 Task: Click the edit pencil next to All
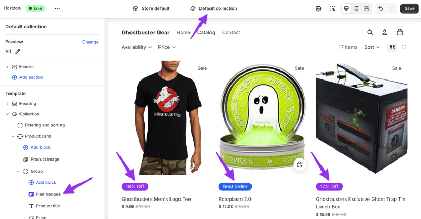18,52
